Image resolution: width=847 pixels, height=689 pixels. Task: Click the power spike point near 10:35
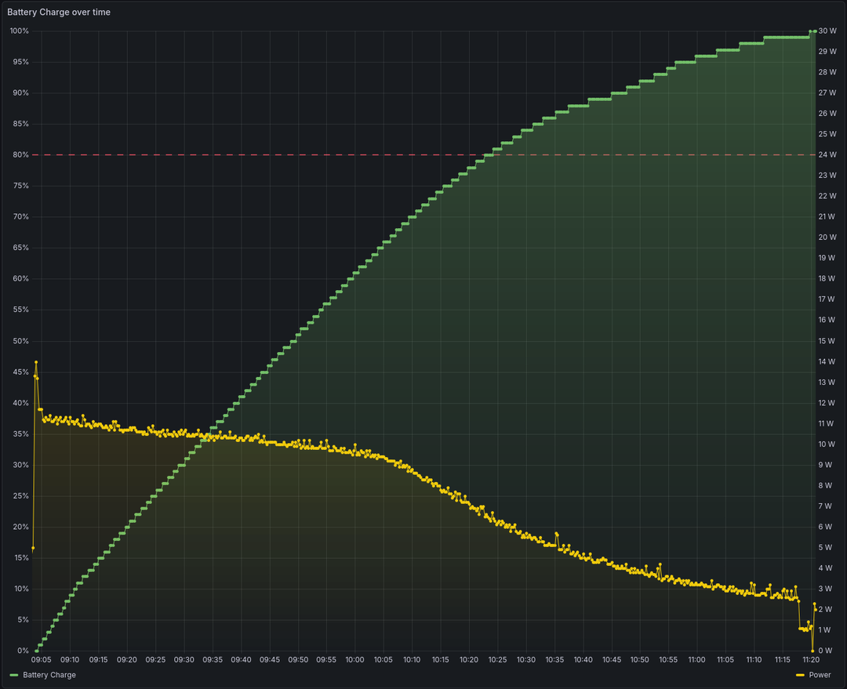tap(557, 534)
